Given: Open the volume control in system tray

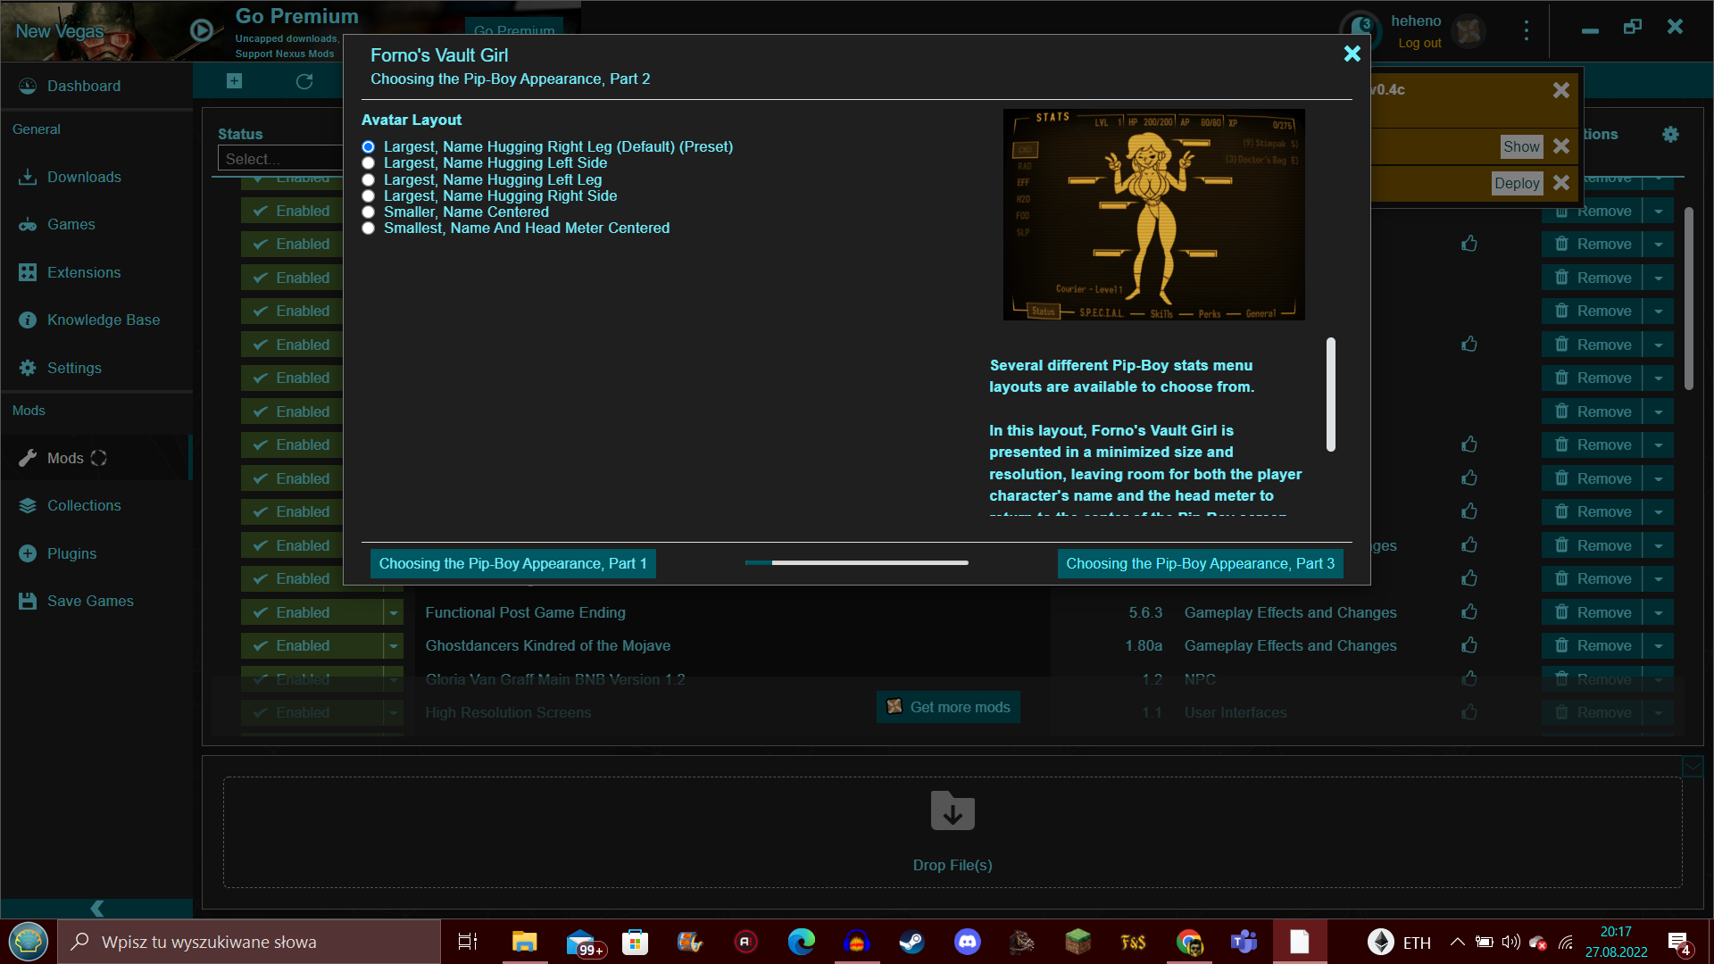Looking at the screenshot, I should [1510, 942].
